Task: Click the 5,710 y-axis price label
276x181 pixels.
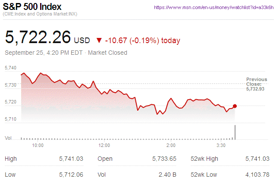Action: coord(10,119)
